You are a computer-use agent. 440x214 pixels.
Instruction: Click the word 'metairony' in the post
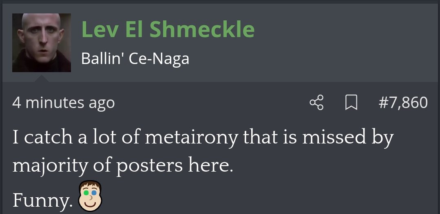[191, 138]
